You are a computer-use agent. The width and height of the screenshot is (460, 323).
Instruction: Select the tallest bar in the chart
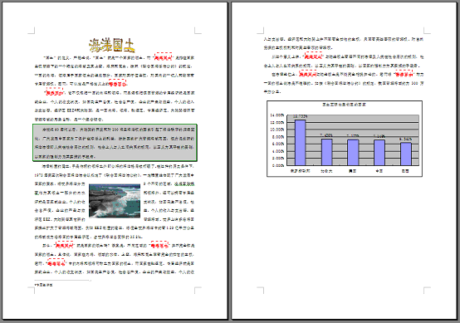pos(300,143)
